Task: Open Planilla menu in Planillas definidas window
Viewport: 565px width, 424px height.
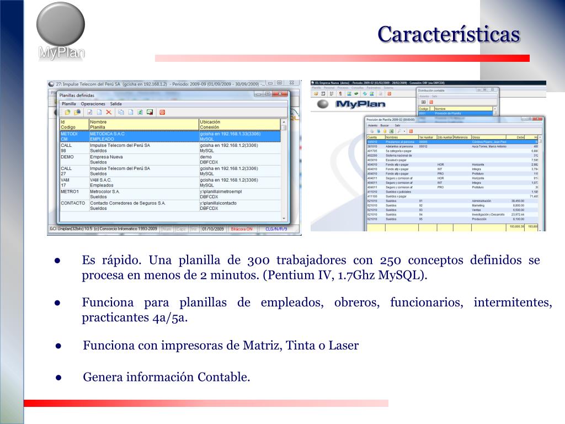Action: coord(69,104)
